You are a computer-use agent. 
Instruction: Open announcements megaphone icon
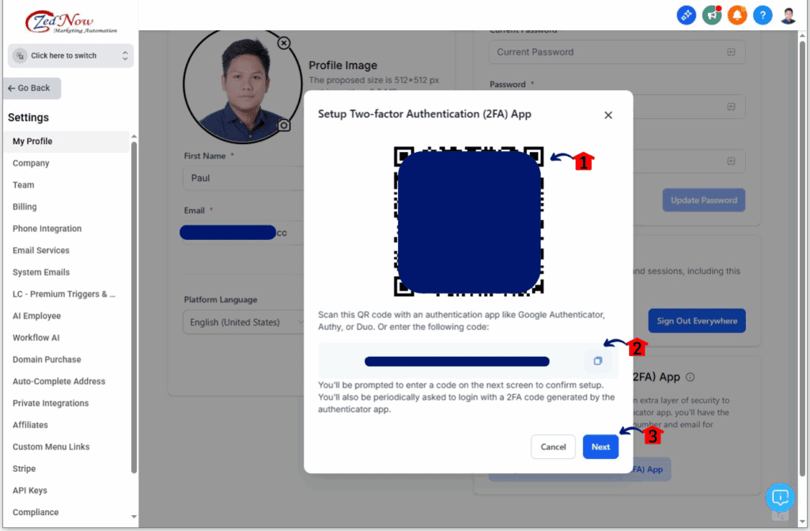pos(712,16)
